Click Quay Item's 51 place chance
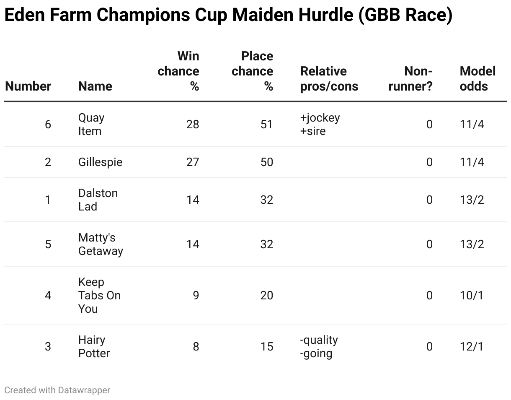The height and width of the screenshot is (400, 511). (266, 124)
